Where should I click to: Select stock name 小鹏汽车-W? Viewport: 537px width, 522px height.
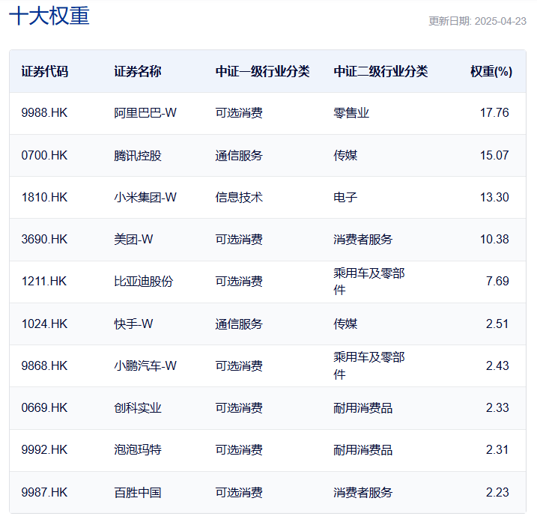(145, 365)
